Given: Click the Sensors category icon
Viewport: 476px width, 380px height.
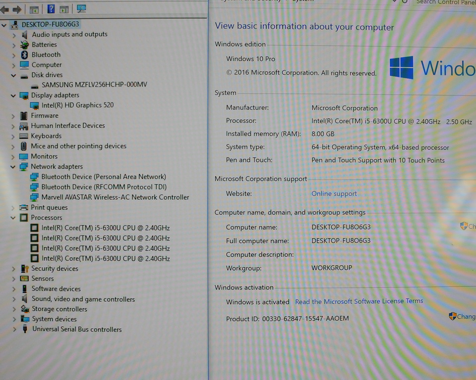Looking at the screenshot, I should point(24,279).
